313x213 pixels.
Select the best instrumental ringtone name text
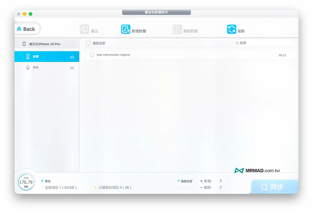click(x=113, y=55)
